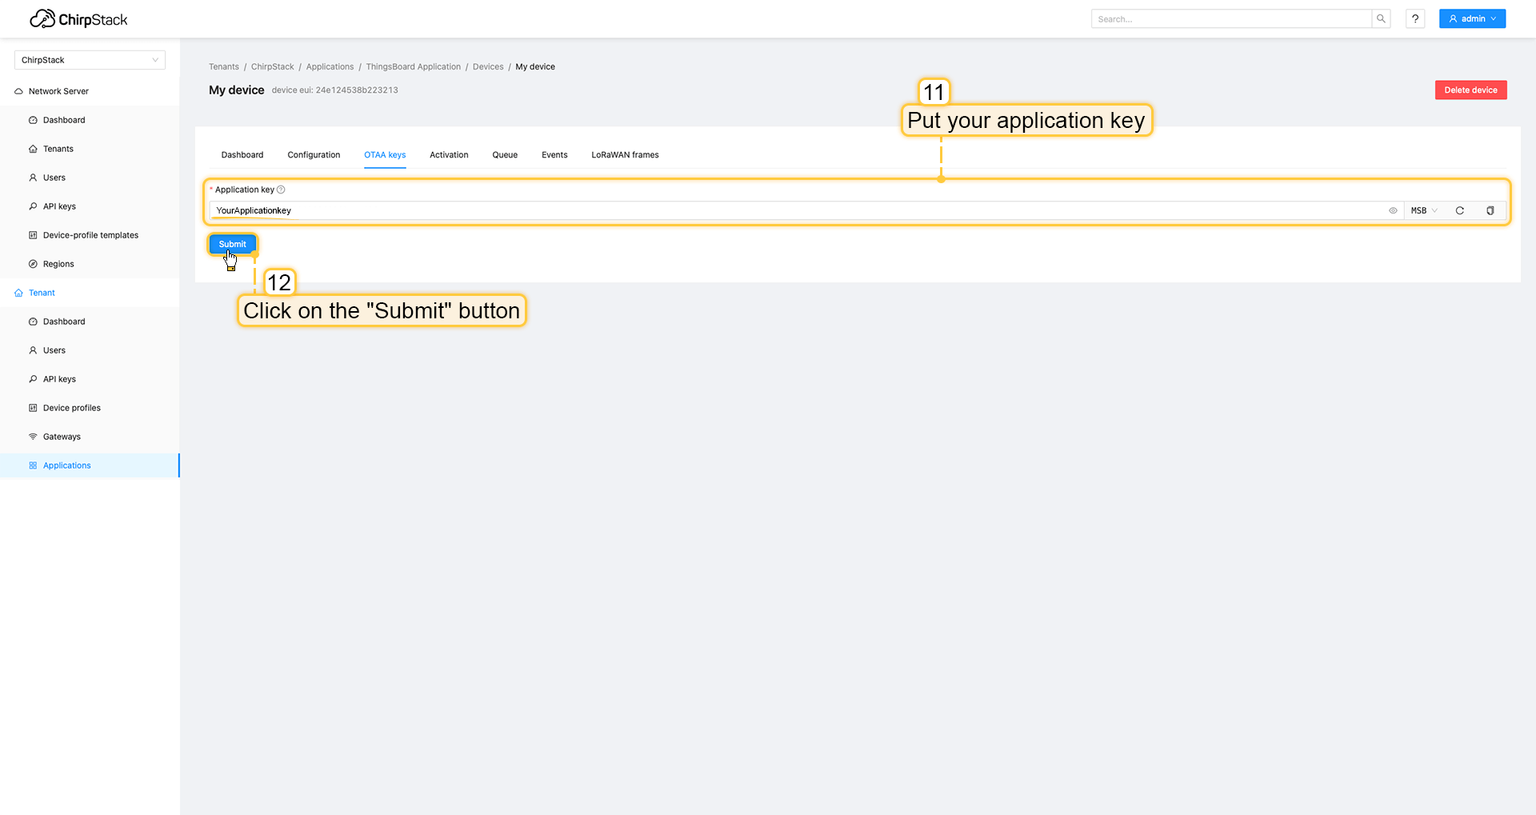Screen dimensions: 1536x815
Task: Click the Application key input field
Action: click(800, 211)
